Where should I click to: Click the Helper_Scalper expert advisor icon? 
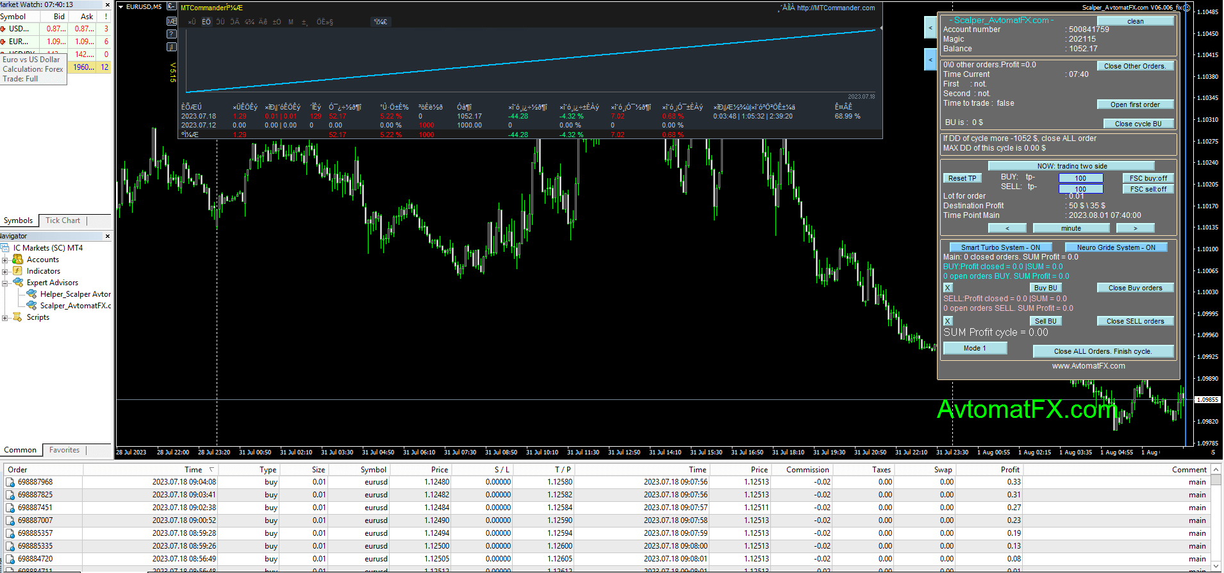click(31, 294)
